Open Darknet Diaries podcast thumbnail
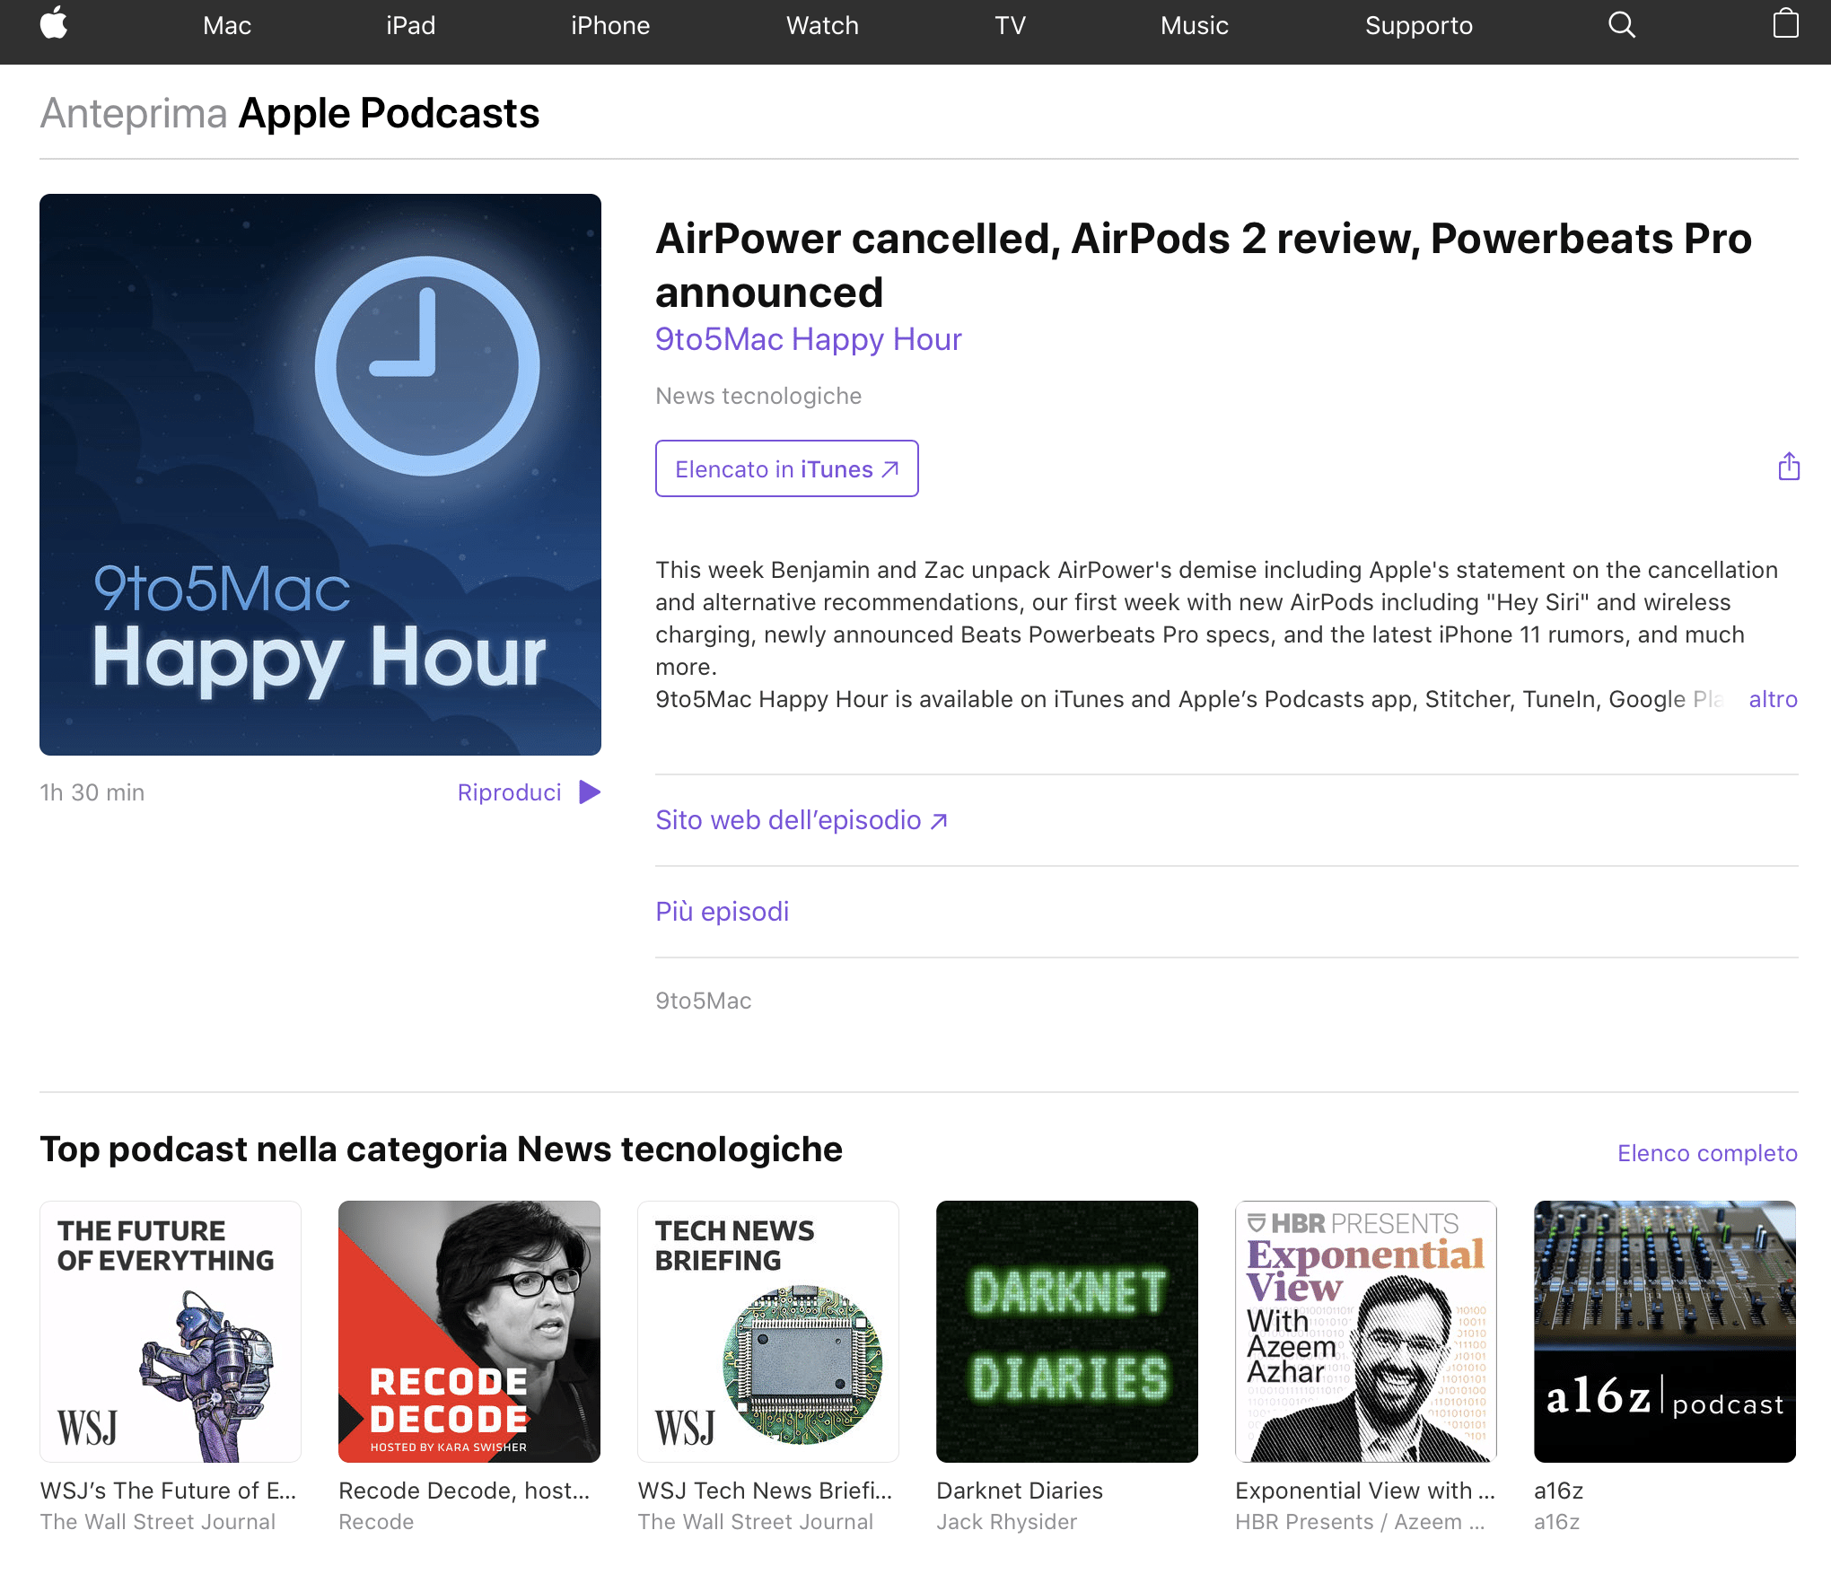Screen dimensions: 1831x1574 pyautogui.click(x=1067, y=1332)
